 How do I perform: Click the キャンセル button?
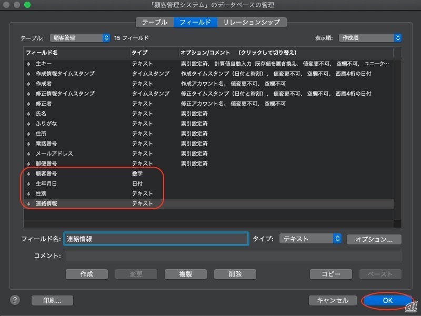coord(333,300)
